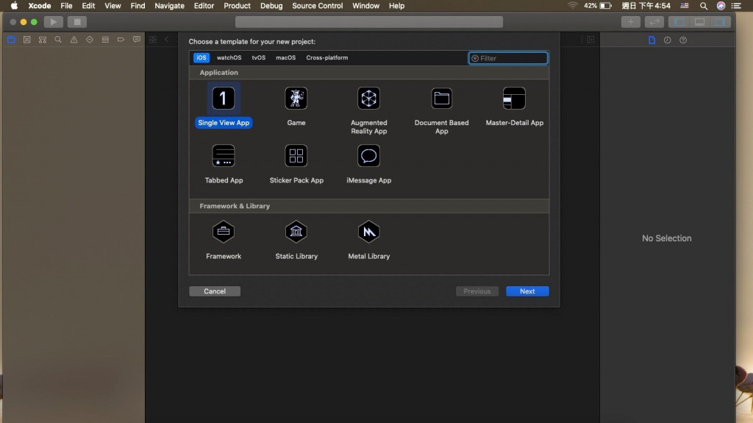This screenshot has height=423, width=753.
Task: Open the Find menu
Action: [138, 6]
